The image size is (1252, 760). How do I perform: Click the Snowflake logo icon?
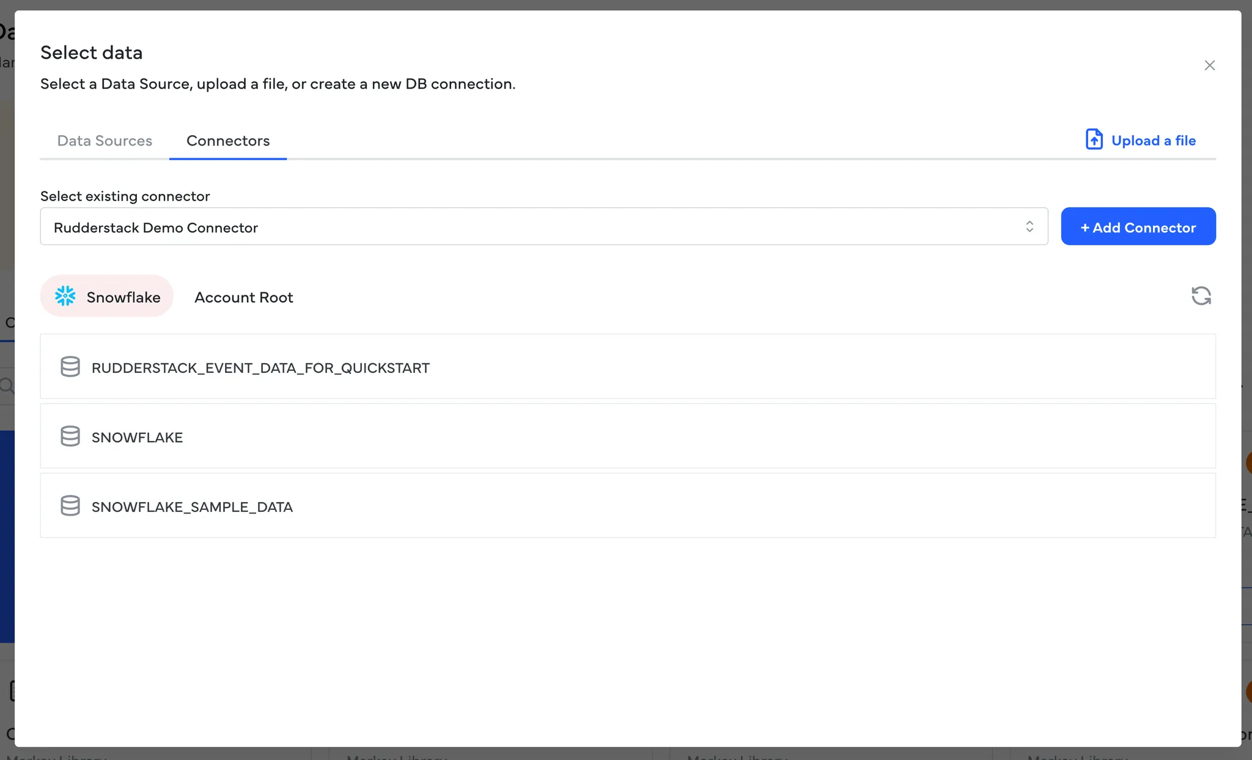(x=65, y=297)
